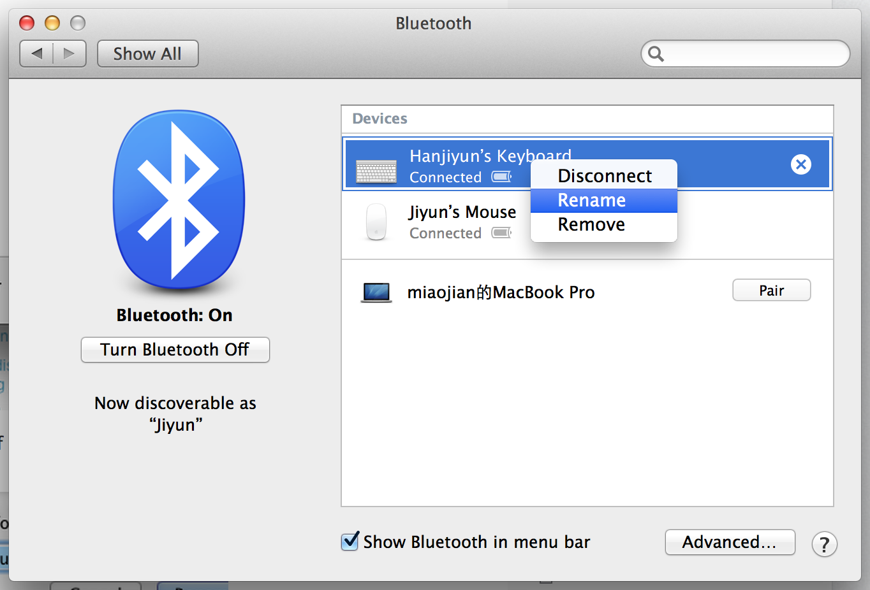Go back with the left arrow

[x=36, y=54]
